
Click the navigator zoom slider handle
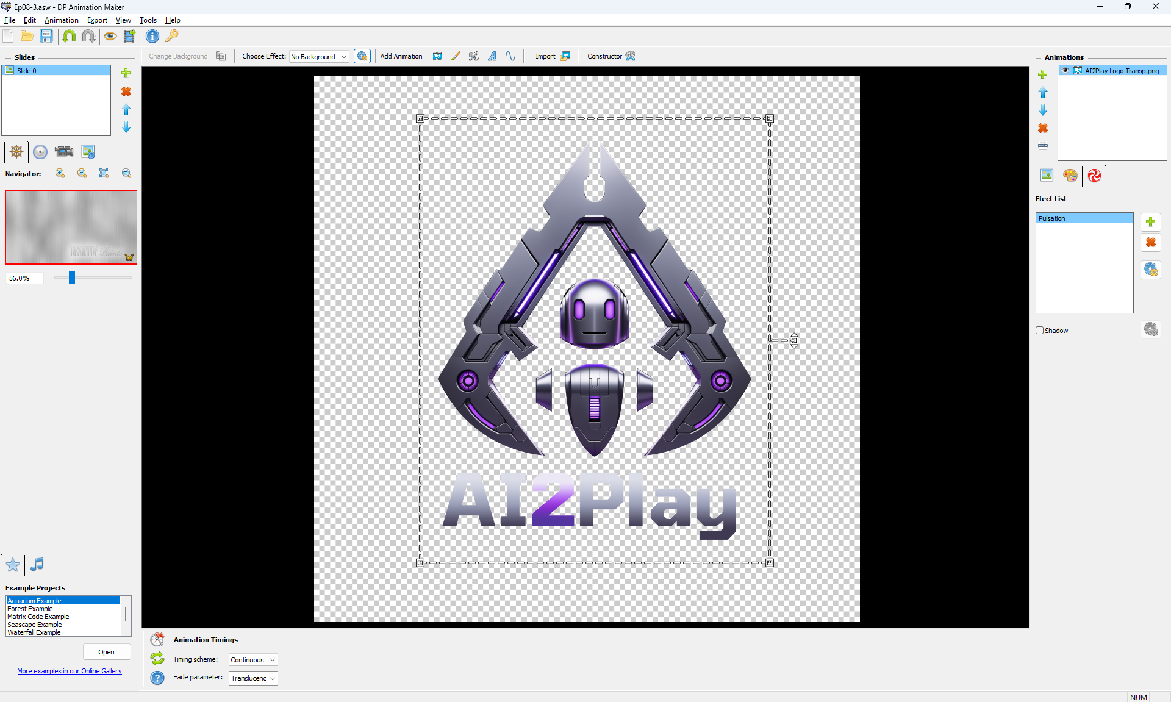click(x=72, y=278)
